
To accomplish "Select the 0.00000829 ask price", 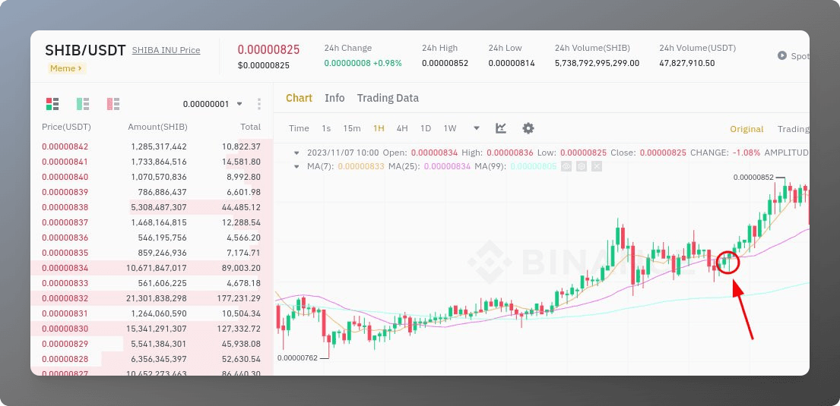I will (x=65, y=344).
